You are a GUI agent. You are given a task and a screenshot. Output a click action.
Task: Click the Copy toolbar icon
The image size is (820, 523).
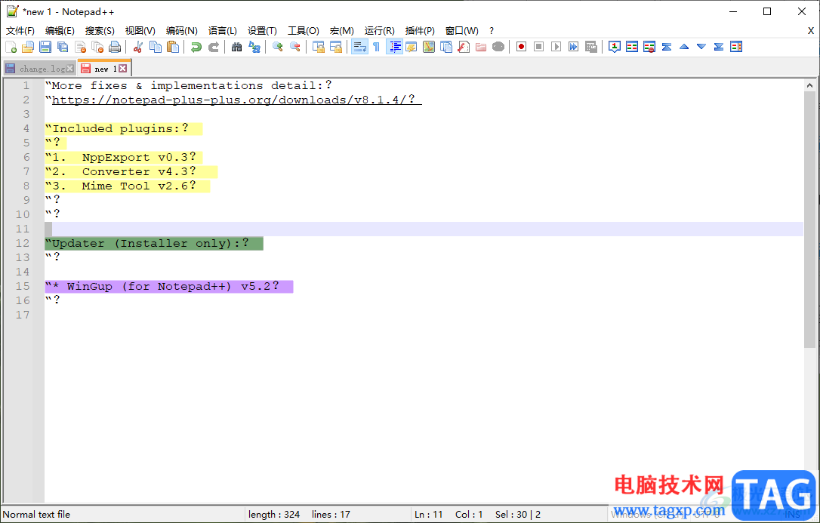(x=156, y=47)
